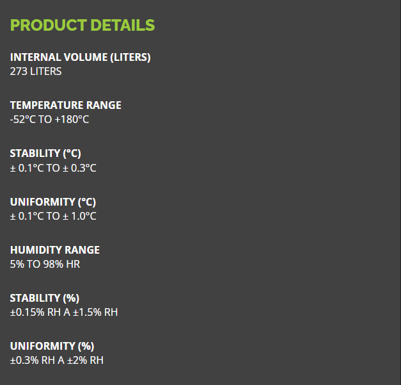
Task: Click the ± 0.1°C to ± 1.0°C value
Action: pos(53,216)
